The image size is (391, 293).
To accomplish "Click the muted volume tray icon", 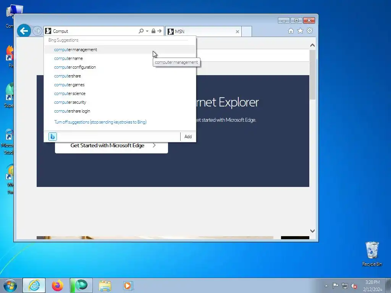I will [354, 286].
